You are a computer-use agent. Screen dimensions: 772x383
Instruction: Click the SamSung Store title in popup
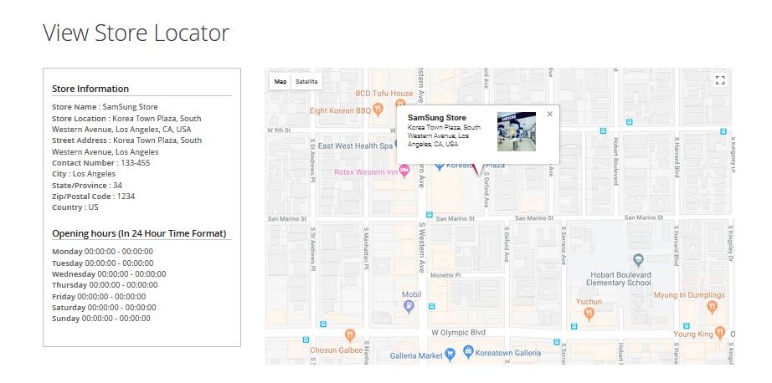(x=436, y=118)
